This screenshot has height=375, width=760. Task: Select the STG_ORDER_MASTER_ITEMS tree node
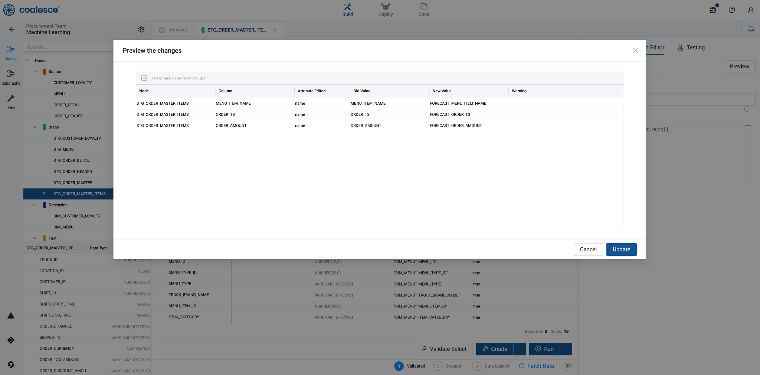point(68,194)
